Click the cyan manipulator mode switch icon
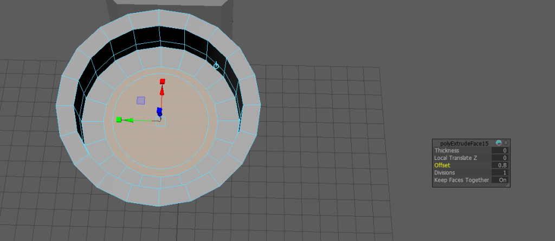The width and height of the screenshot is (555, 241). [216, 65]
